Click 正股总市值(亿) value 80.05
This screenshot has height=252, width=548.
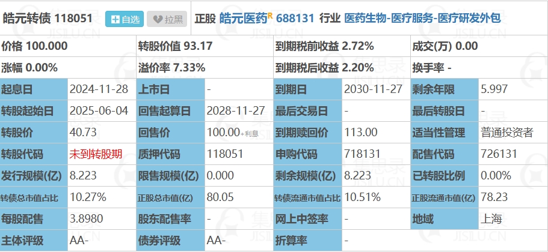[221, 197]
